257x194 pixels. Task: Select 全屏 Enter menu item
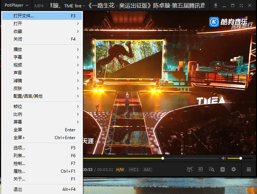tap(42, 130)
